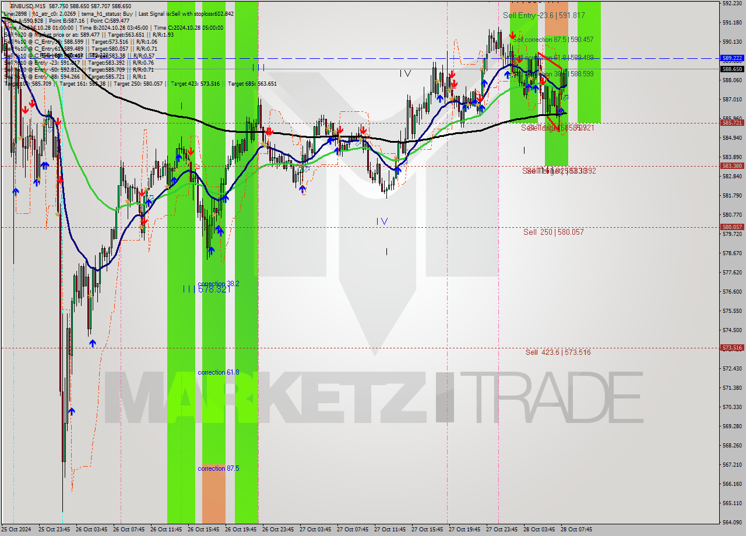The height and width of the screenshot is (536, 746).
Task: Click the 'Sell 250 | 580.057' label
Action: click(553, 232)
